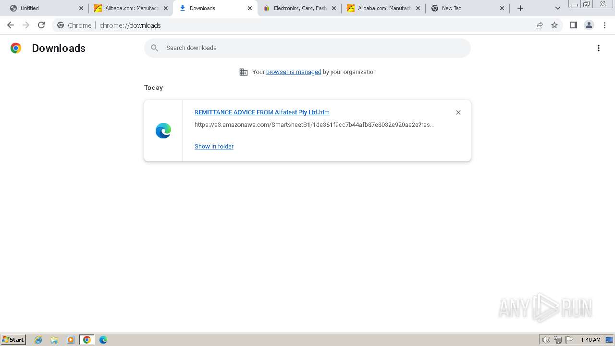The image size is (615, 346).
Task: Click Chrome icon in taskbar
Action: 87,340
